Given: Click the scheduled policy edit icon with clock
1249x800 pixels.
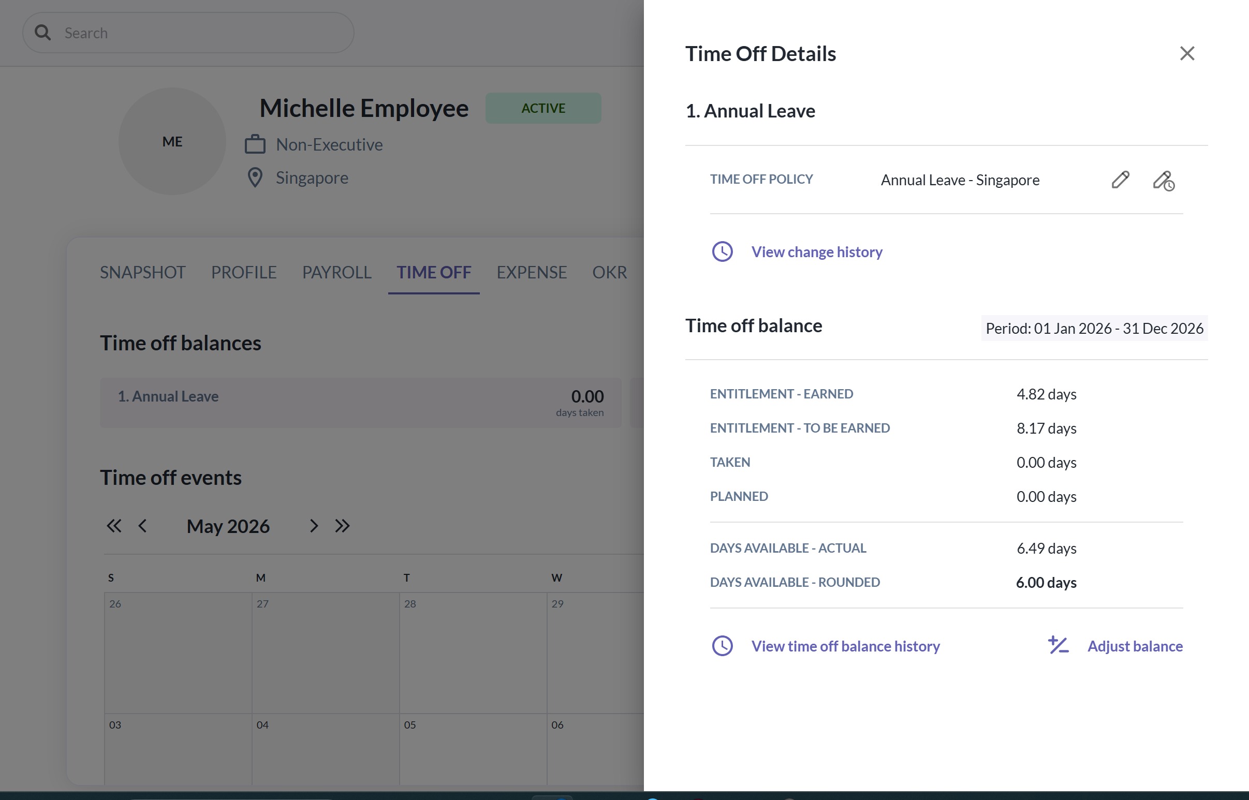Looking at the screenshot, I should 1163,181.
